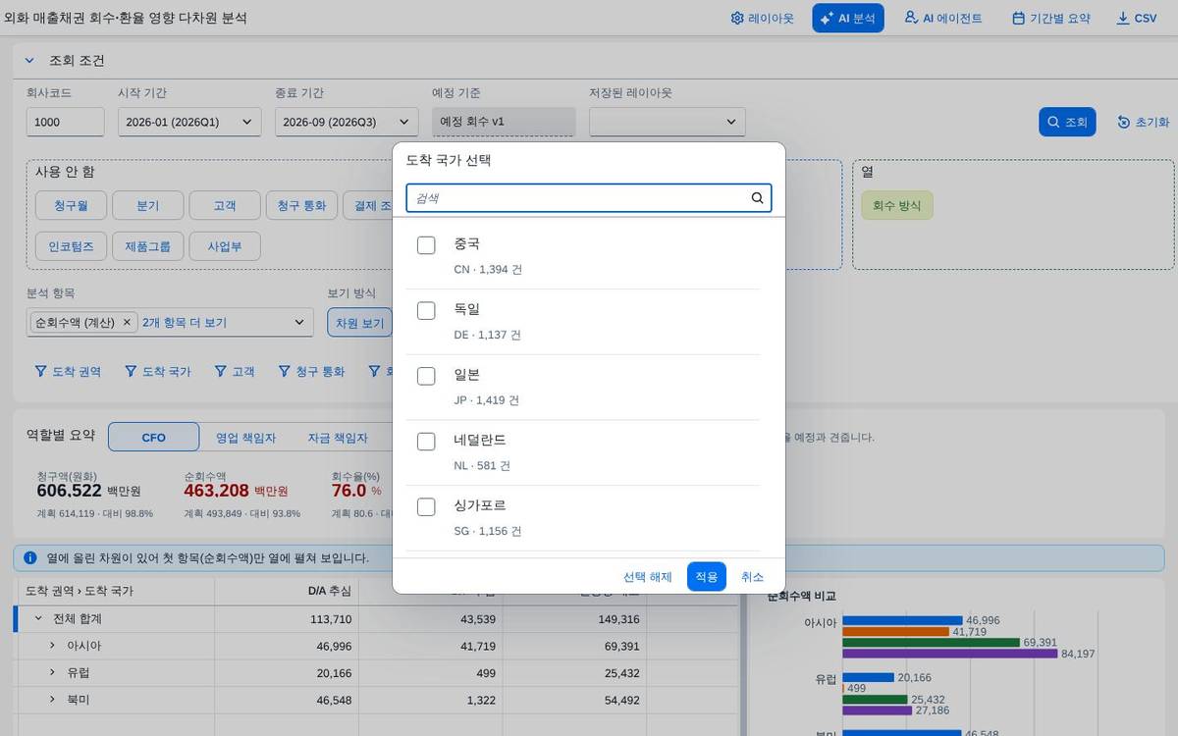The height and width of the screenshot is (736, 1178).
Task: Select the 영업 책임자 tab
Action: click(x=246, y=438)
